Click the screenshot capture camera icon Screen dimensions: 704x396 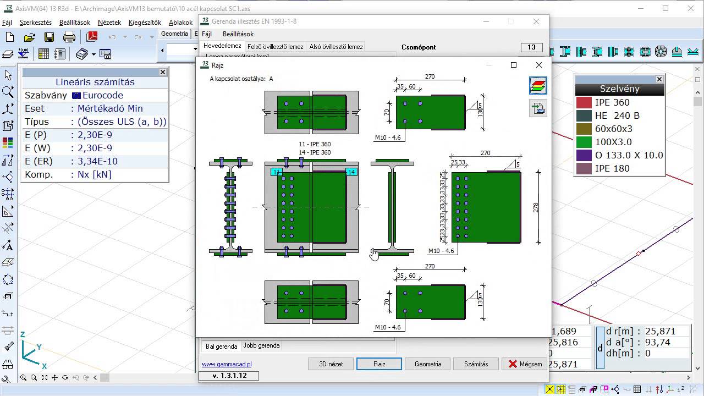pyautogui.click(x=105, y=54)
